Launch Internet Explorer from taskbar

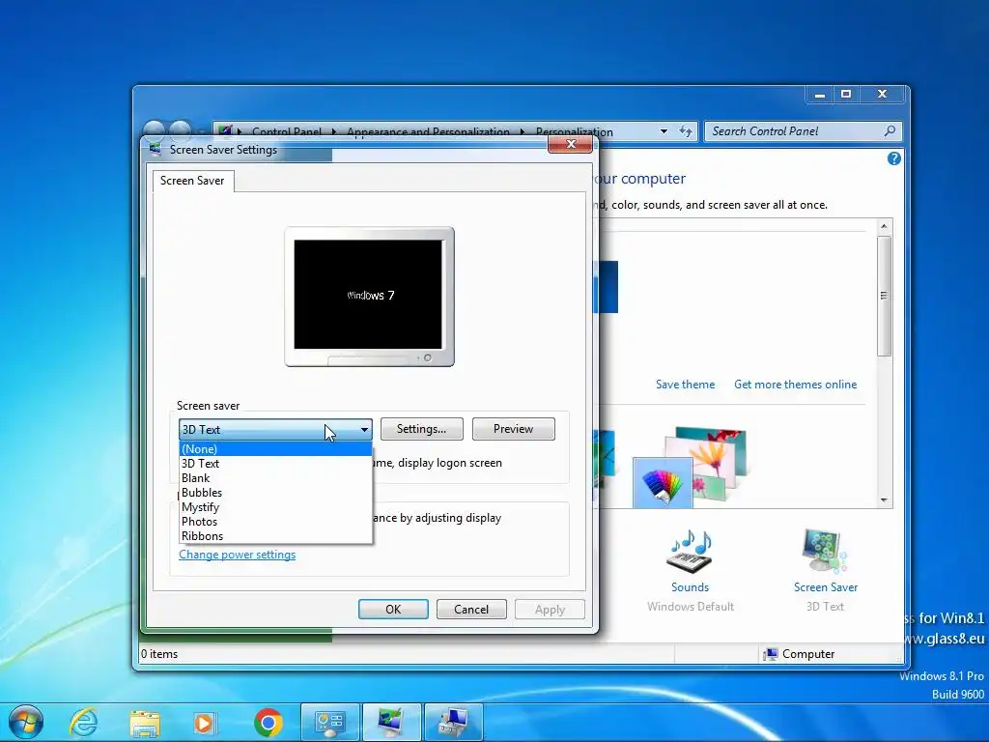(x=84, y=723)
